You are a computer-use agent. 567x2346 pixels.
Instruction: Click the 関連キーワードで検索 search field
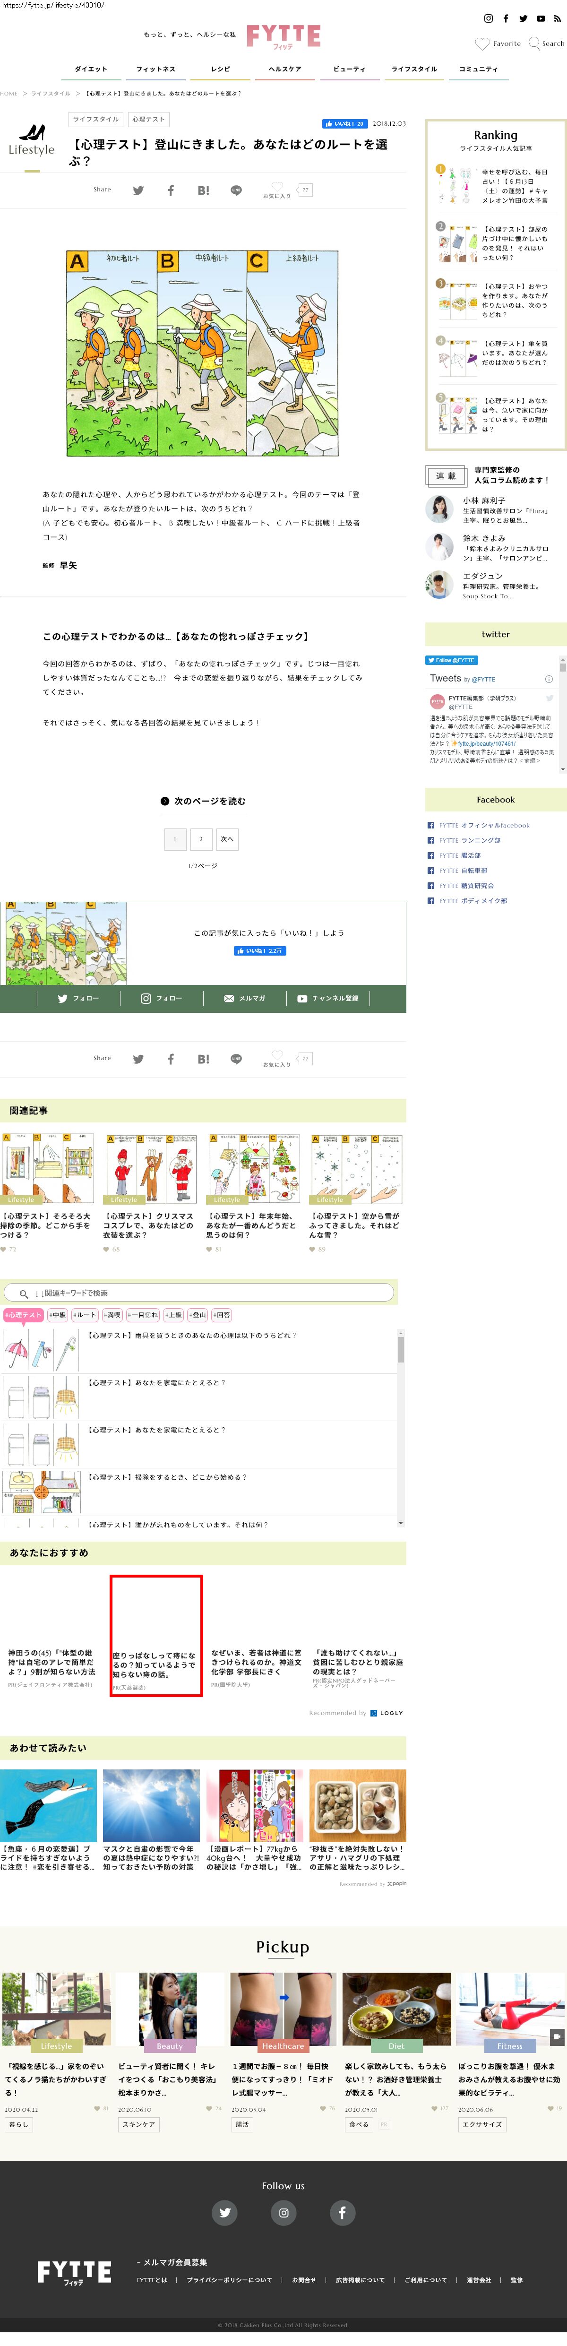[x=198, y=1292]
